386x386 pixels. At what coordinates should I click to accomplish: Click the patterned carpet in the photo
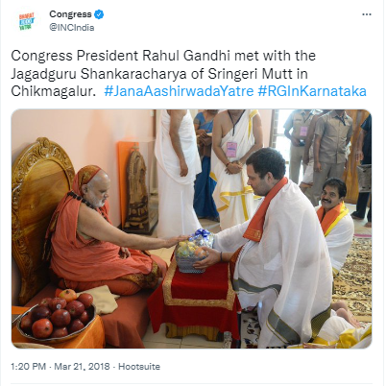click(354, 276)
